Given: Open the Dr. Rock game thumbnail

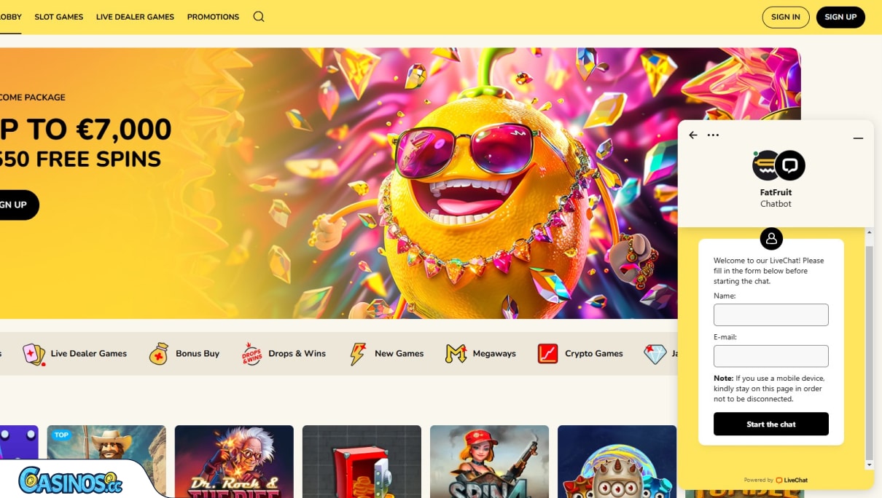Looking at the screenshot, I should (x=234, y=462).
